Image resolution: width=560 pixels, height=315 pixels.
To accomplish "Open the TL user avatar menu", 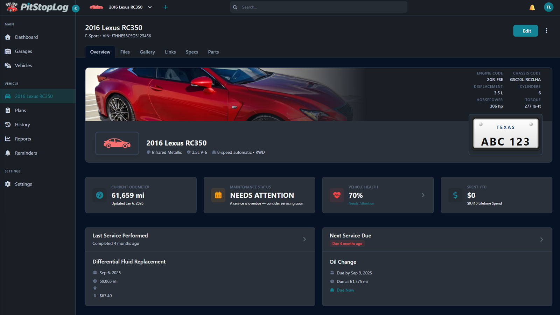I will (548, 7).
